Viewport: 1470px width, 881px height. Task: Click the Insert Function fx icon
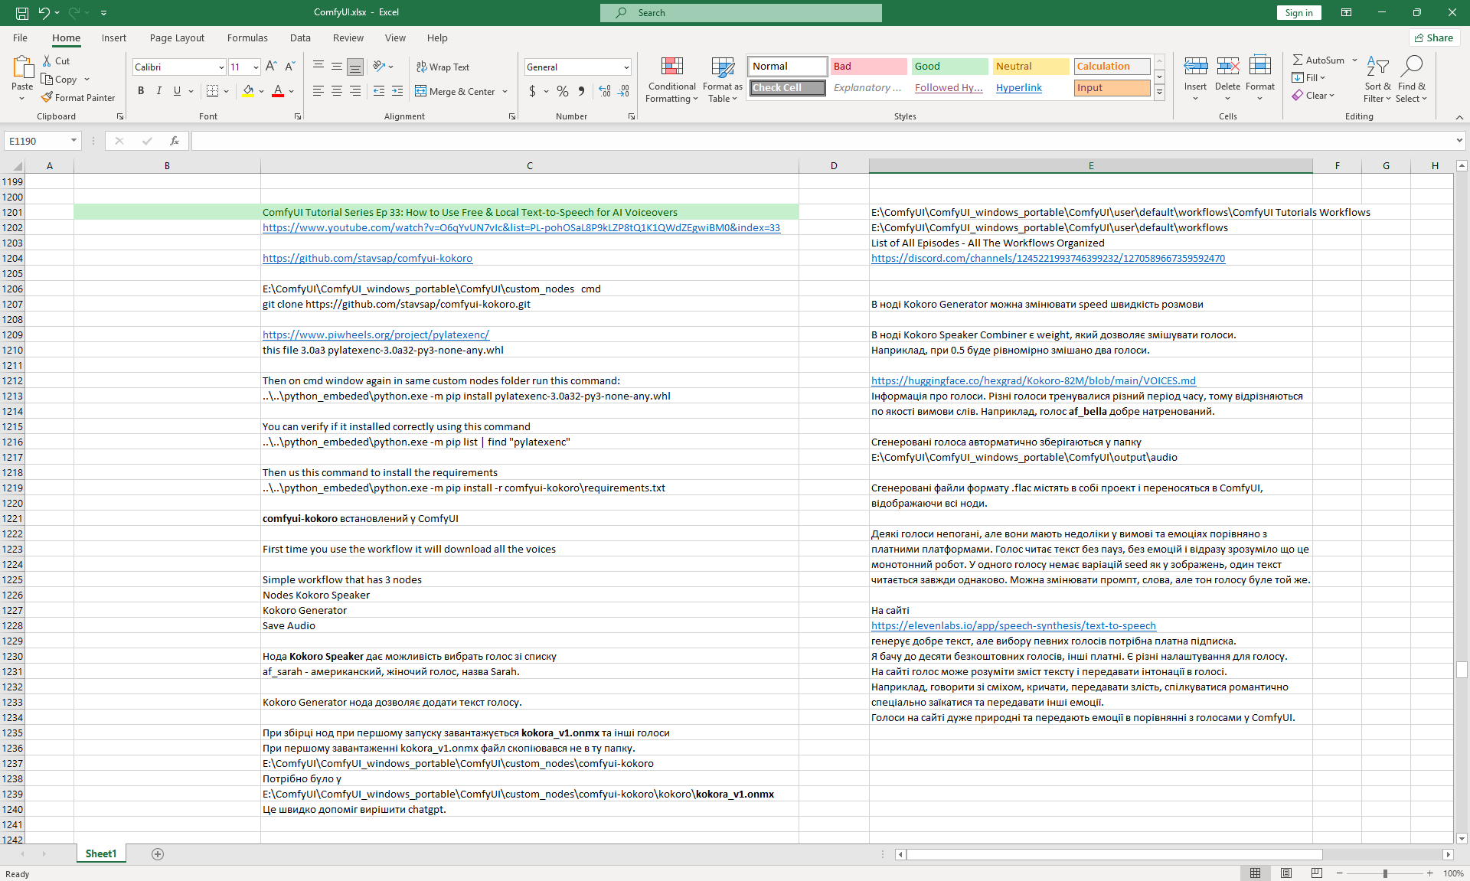175,141
